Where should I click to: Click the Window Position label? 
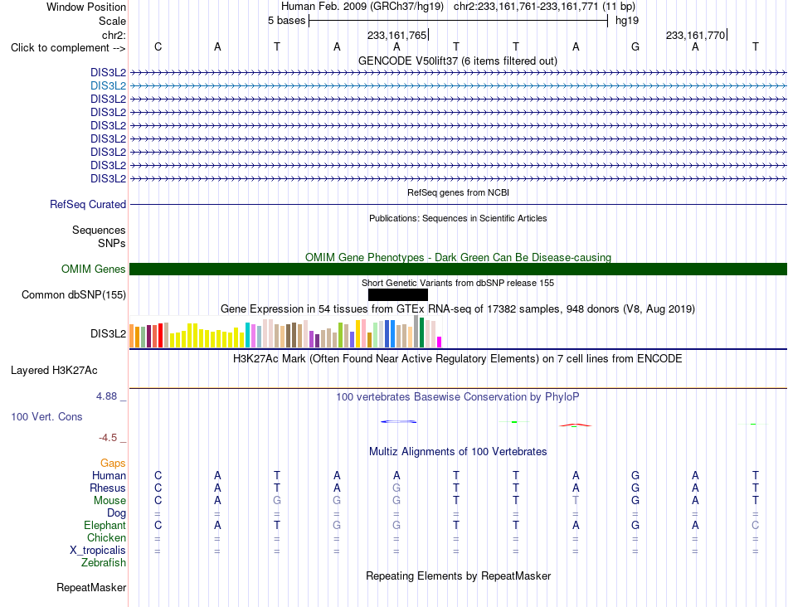[x=86, y=7]
